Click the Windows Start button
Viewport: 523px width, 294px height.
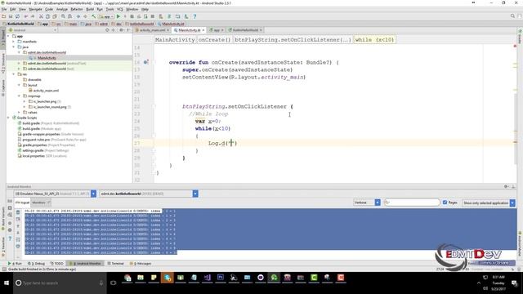click(7, 283)
